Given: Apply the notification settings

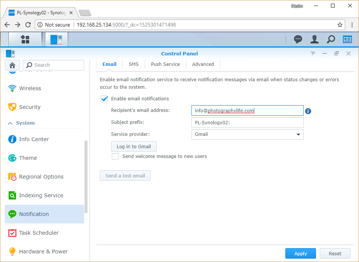Looking at the screenshot, I should (300, 253).
